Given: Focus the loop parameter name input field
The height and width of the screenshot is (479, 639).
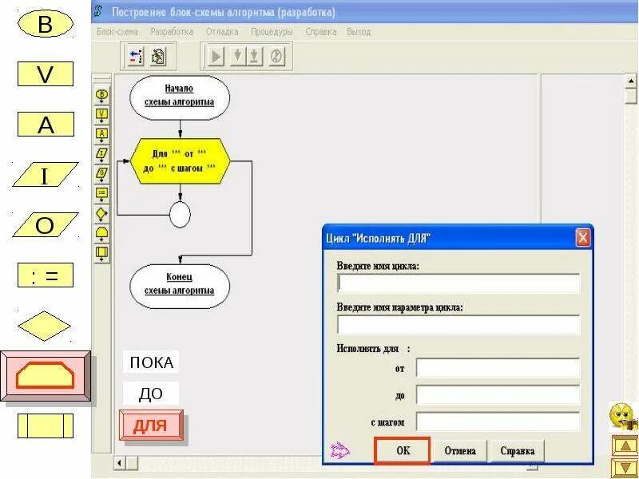Looking at the screenshot, I should (x=458, y=325).
